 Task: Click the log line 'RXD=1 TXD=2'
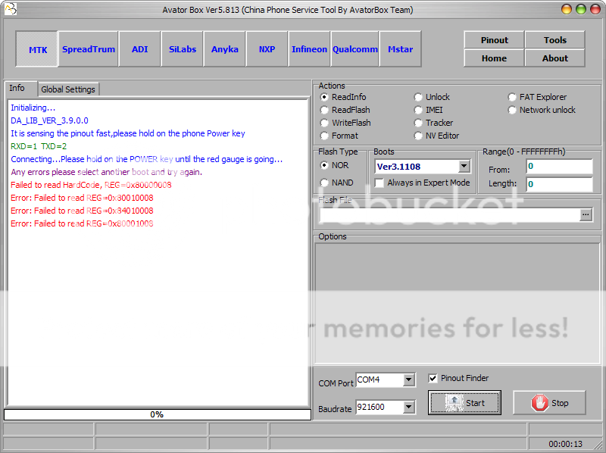[x=39, y=146]
